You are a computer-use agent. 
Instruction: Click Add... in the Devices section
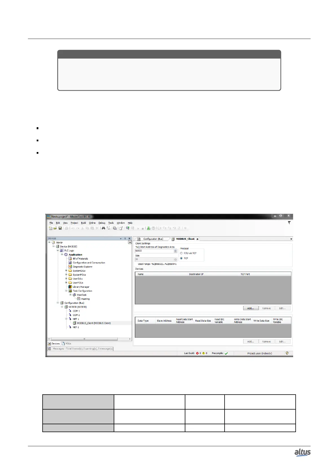(251, 308)
